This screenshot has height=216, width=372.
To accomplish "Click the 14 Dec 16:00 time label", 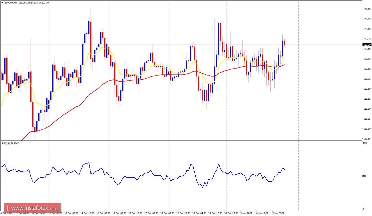I will [x=87, y=213].
